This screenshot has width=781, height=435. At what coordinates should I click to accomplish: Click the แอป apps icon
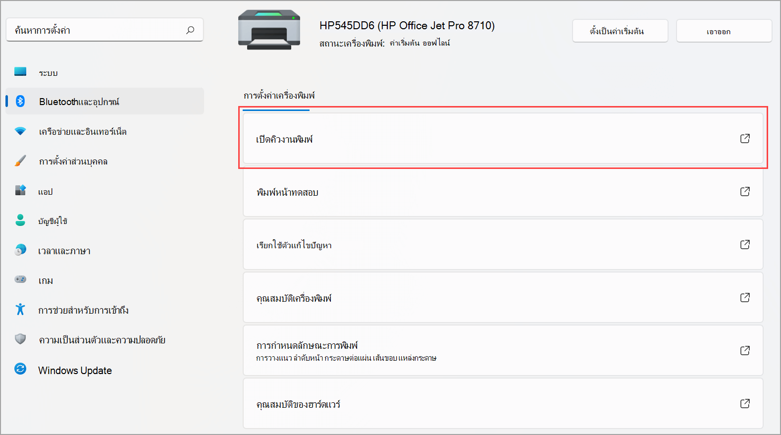click(x=20, y=190)
